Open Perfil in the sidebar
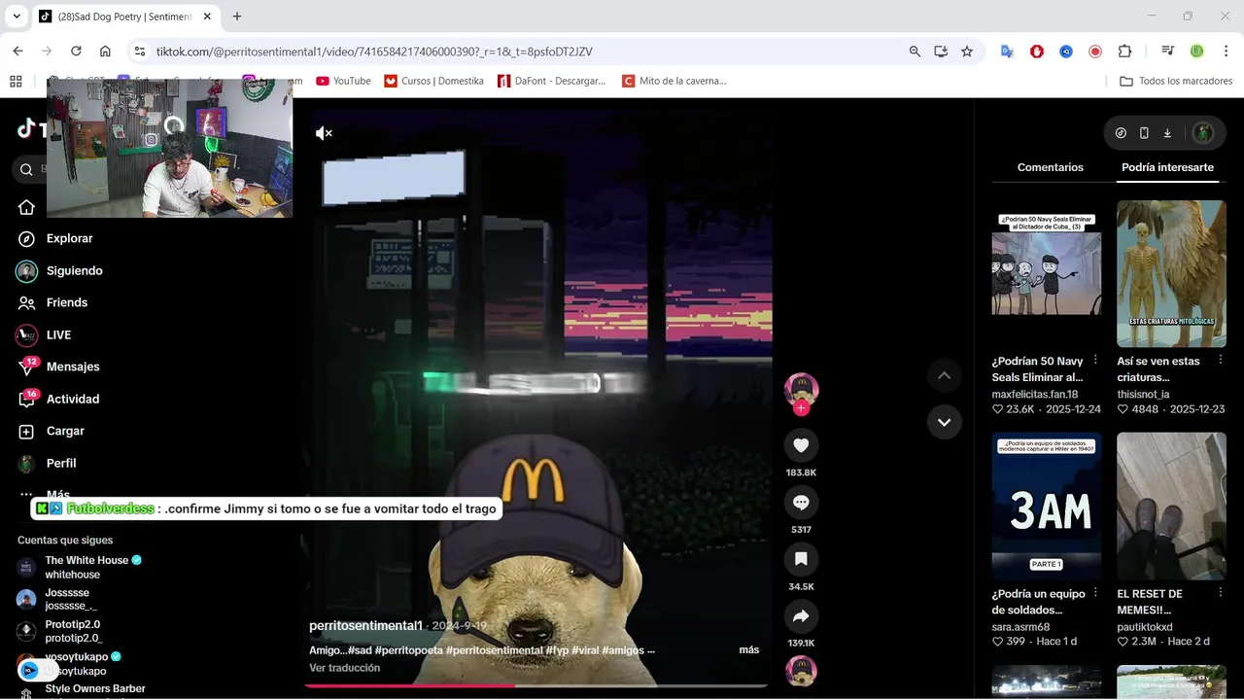Viewport: 1244px width, 700px height. click(x=61, y=463)
